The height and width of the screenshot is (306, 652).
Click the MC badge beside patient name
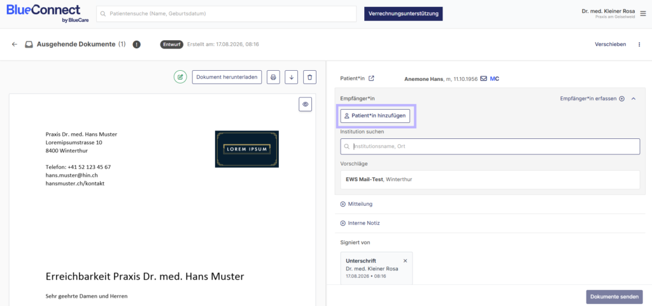pos(494,78)
